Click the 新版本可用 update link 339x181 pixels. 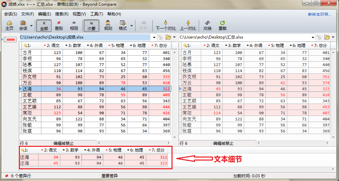tap(319, 14)
